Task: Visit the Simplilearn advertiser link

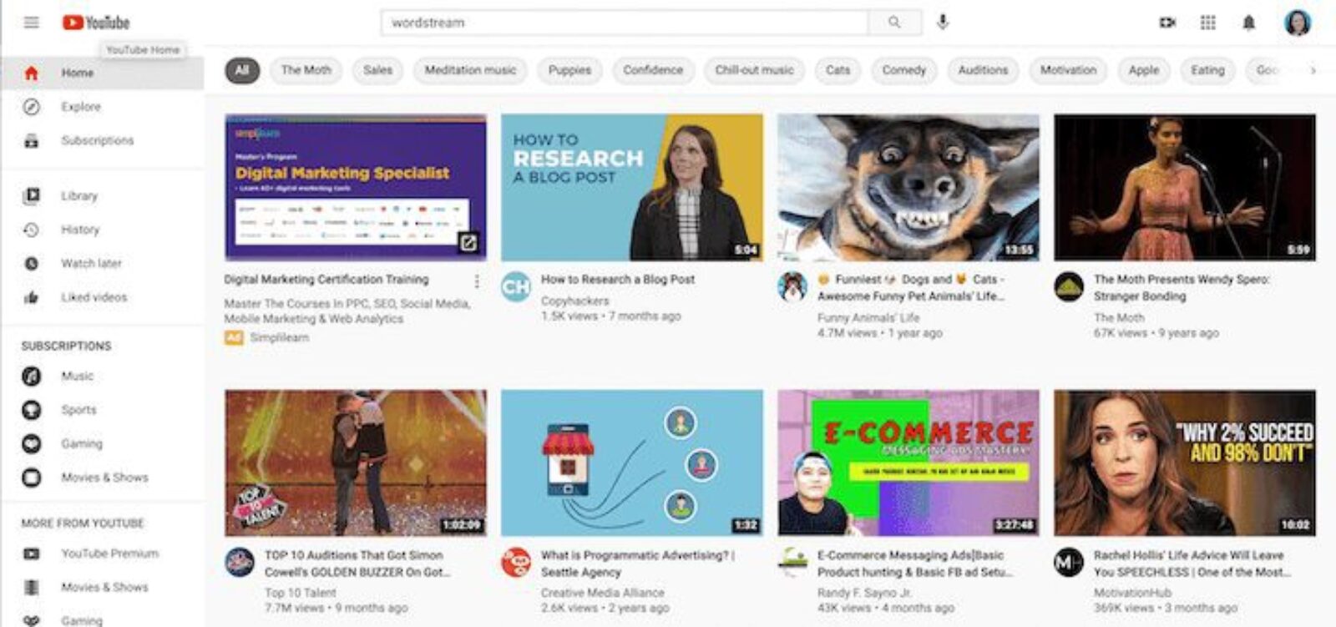Action: pyautogui.click(x=280, y=337)
